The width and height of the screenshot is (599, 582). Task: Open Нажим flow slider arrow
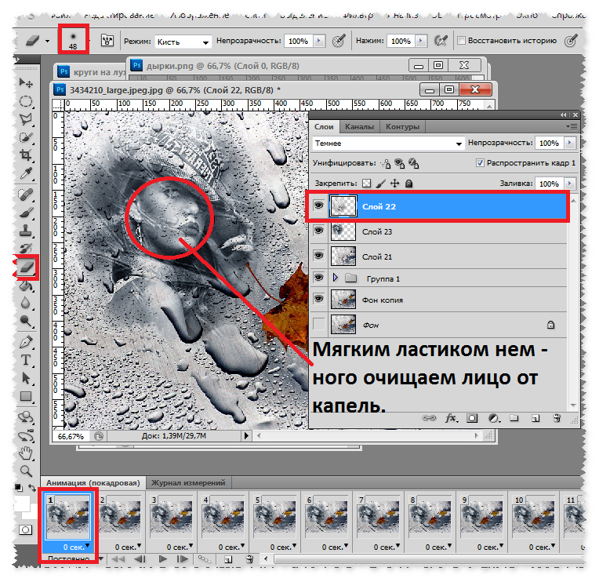click(421, 41)
